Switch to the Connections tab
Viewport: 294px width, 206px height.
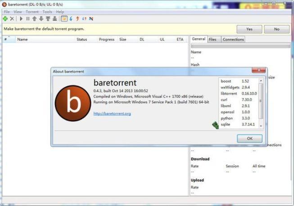(x=233, y=40)
